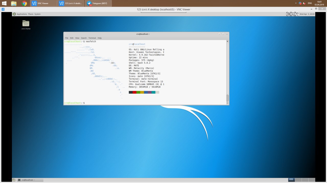Click the red neofetch color block
Image resolution: width=327 pixels, height=183 pixels.
(134, 92)
